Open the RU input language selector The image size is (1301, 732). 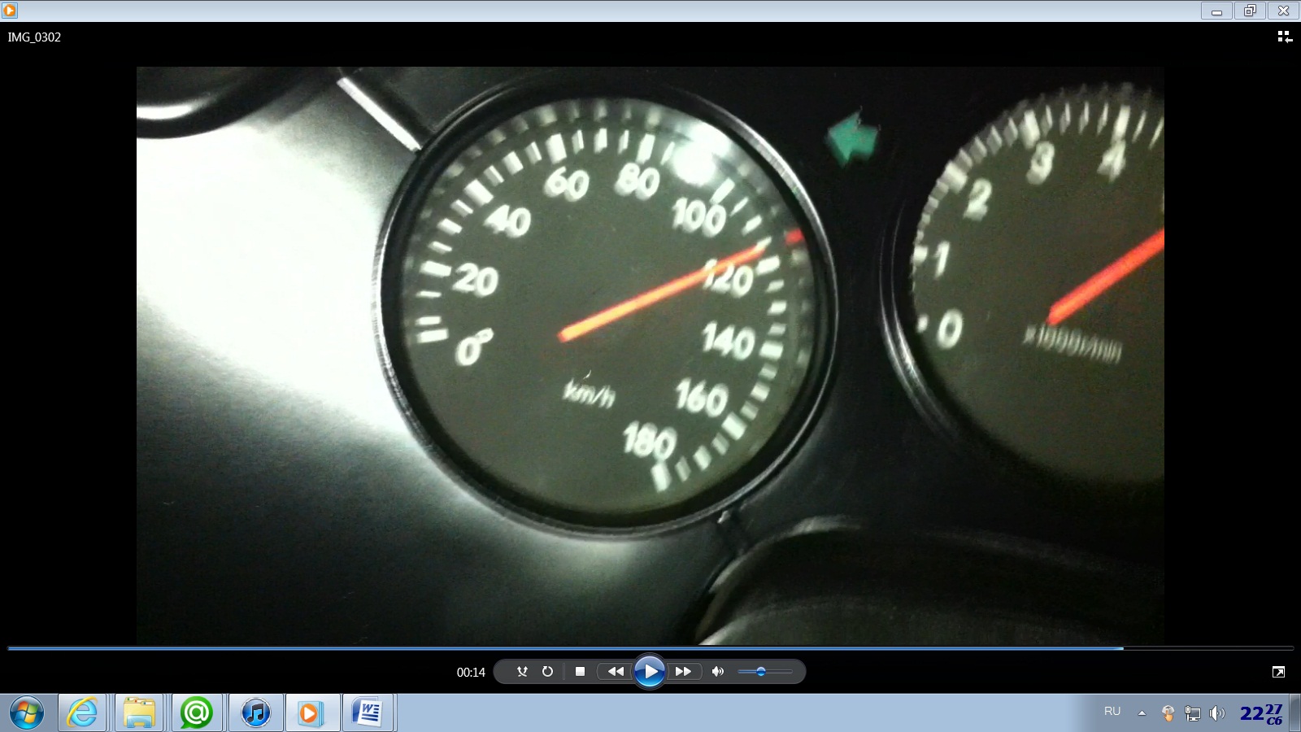[x=1112, y=712]
